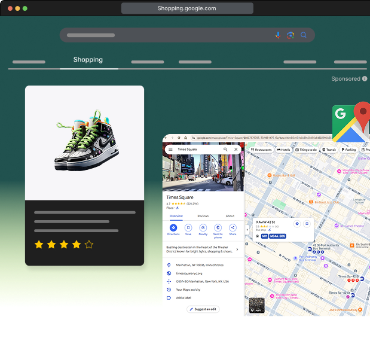Viewport: 370px width, 341px height.
Task: Click the product card star rating
Action: point(64,245)
